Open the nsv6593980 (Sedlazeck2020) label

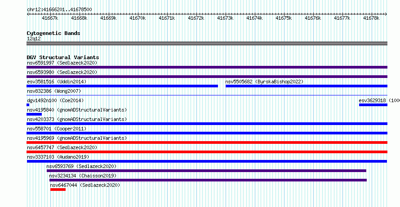click(62, 72)
